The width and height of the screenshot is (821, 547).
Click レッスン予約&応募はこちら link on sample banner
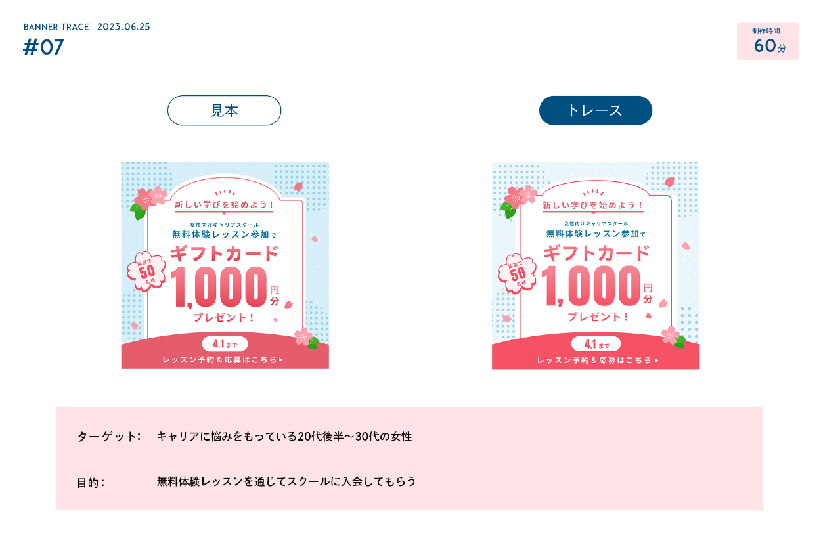coord(223,360)
